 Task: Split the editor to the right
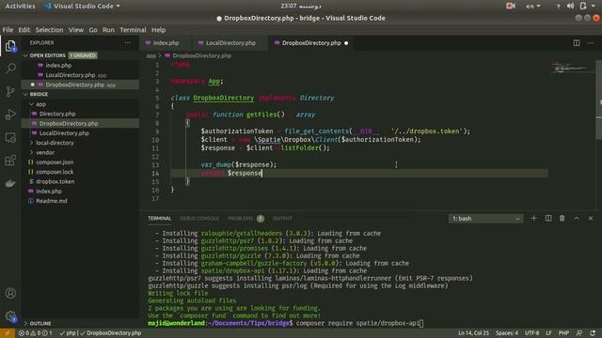click(577, 43)
